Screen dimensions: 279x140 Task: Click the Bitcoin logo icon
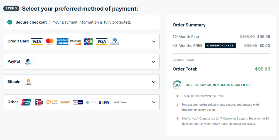coord(28,82)
